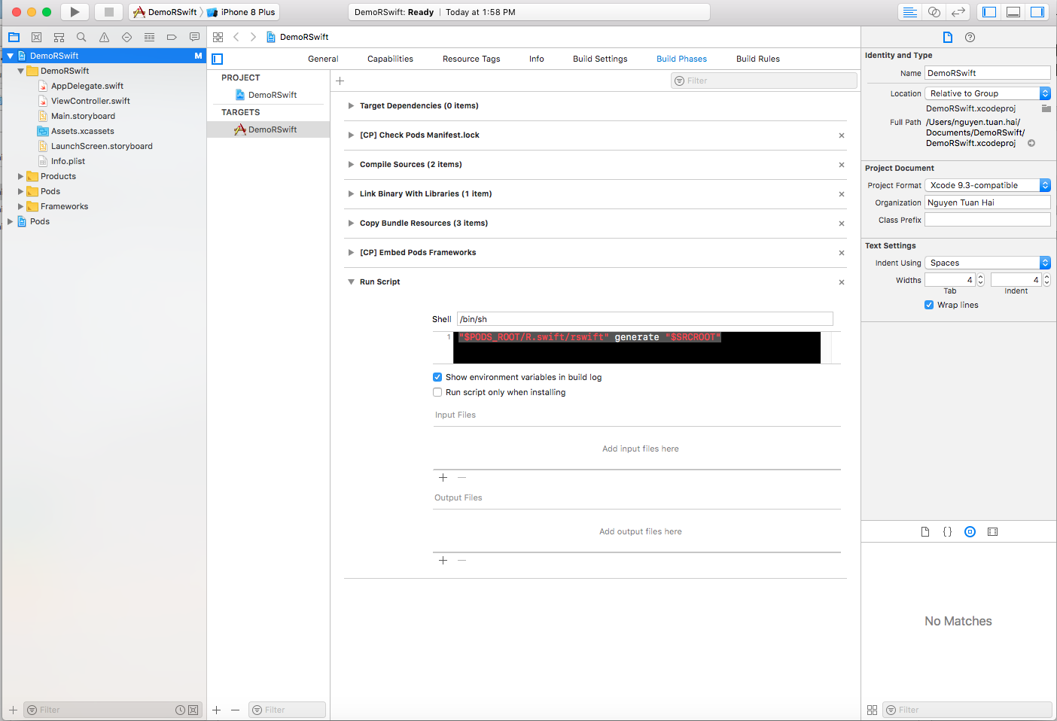The height and width of the screenshot is (721, 1057).
Task: Show the Assistant editor
Action: pos(934,12)
